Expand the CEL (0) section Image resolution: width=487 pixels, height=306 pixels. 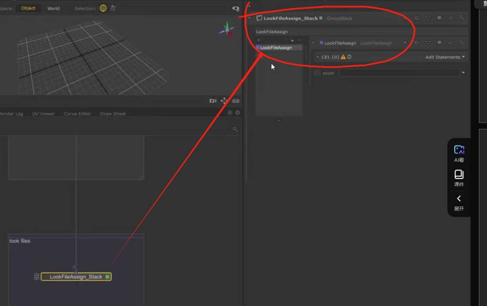pos(318,57)
